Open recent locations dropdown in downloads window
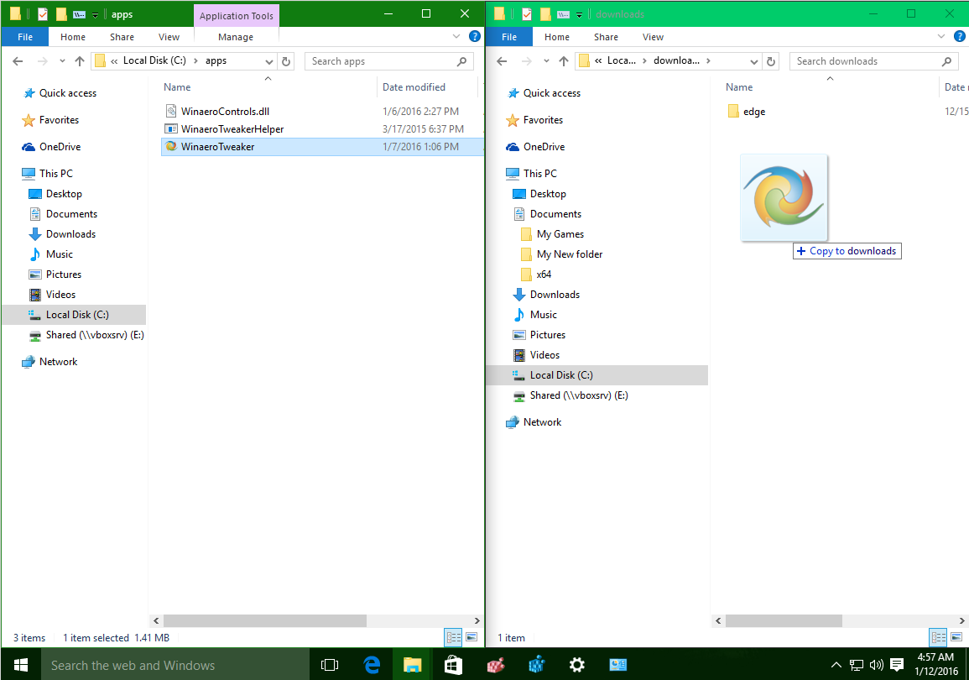Image resolution: width=969 pixels, height=680 pixels. click(546, 61)
